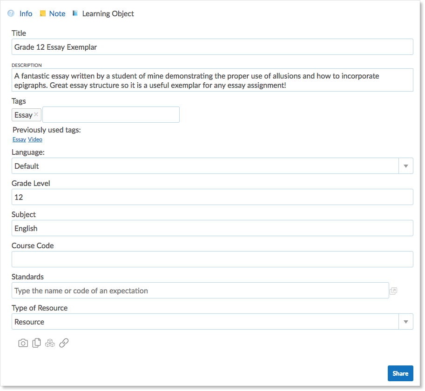Image resolution: width=425 pixels, height=391 pixels.
Task: Switch to the Learning Object tab
Action: click(108, 13)
